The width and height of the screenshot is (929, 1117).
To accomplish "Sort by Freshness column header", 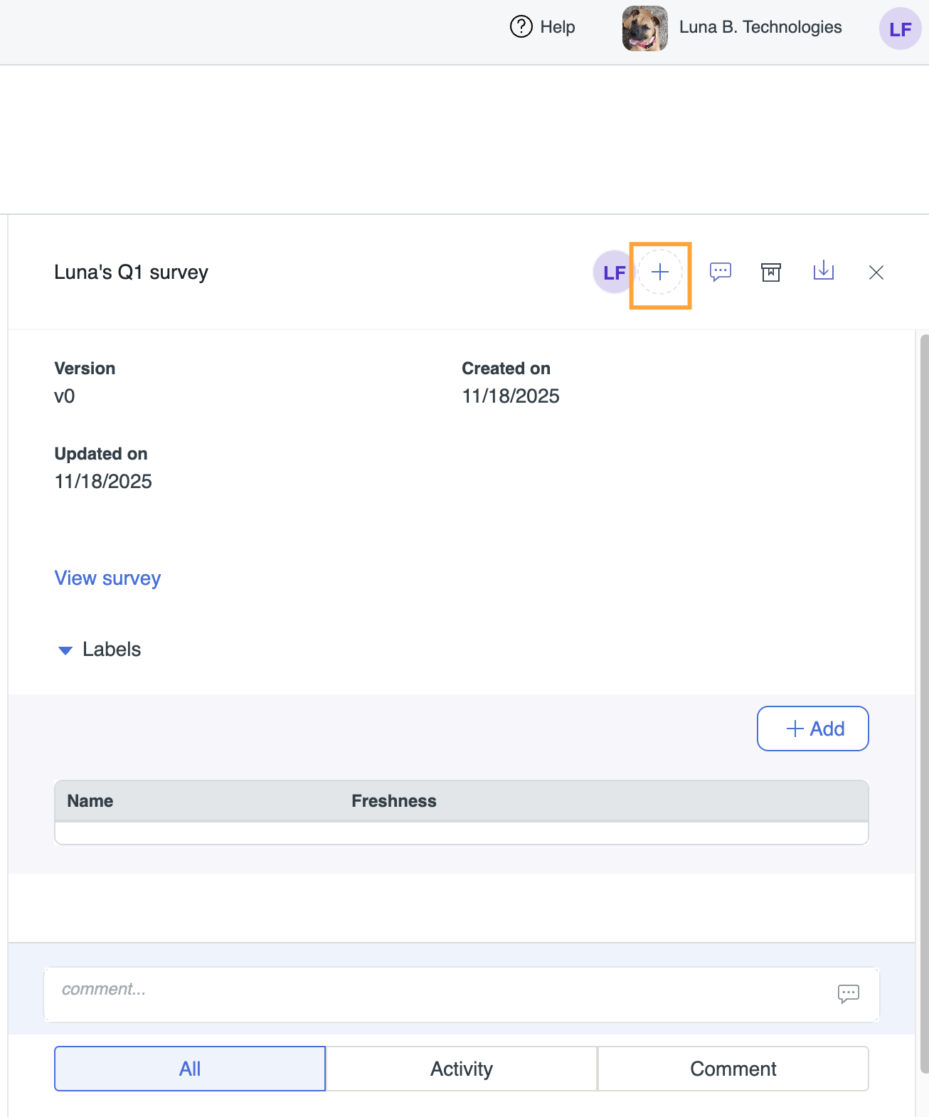I will coord(394,801).
